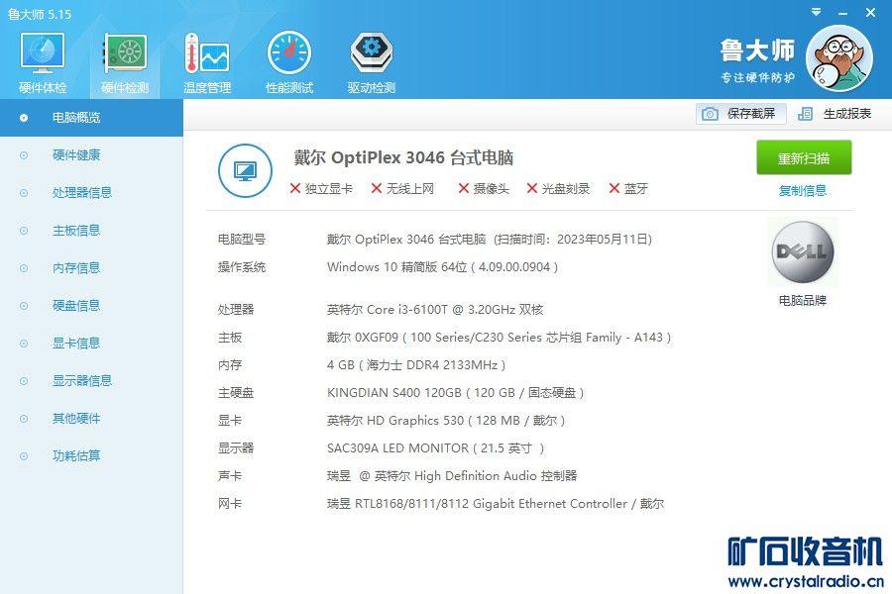The height and width of the screenshot is (594, 892).
Task: Click the 鲁大师 mascot avatar
Action: pyautogui.click(x=839, y=58)
